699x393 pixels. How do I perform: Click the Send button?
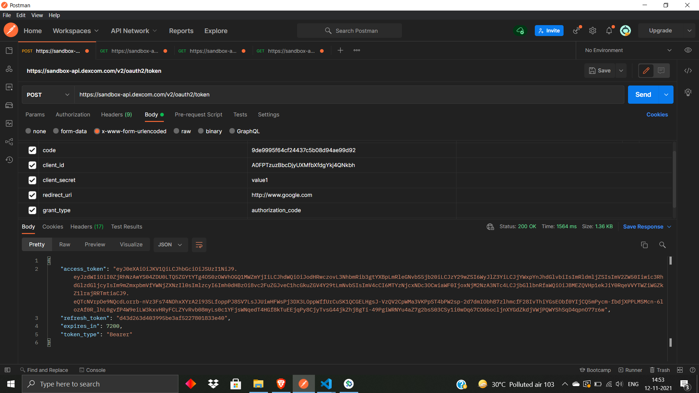click(643, 95)
